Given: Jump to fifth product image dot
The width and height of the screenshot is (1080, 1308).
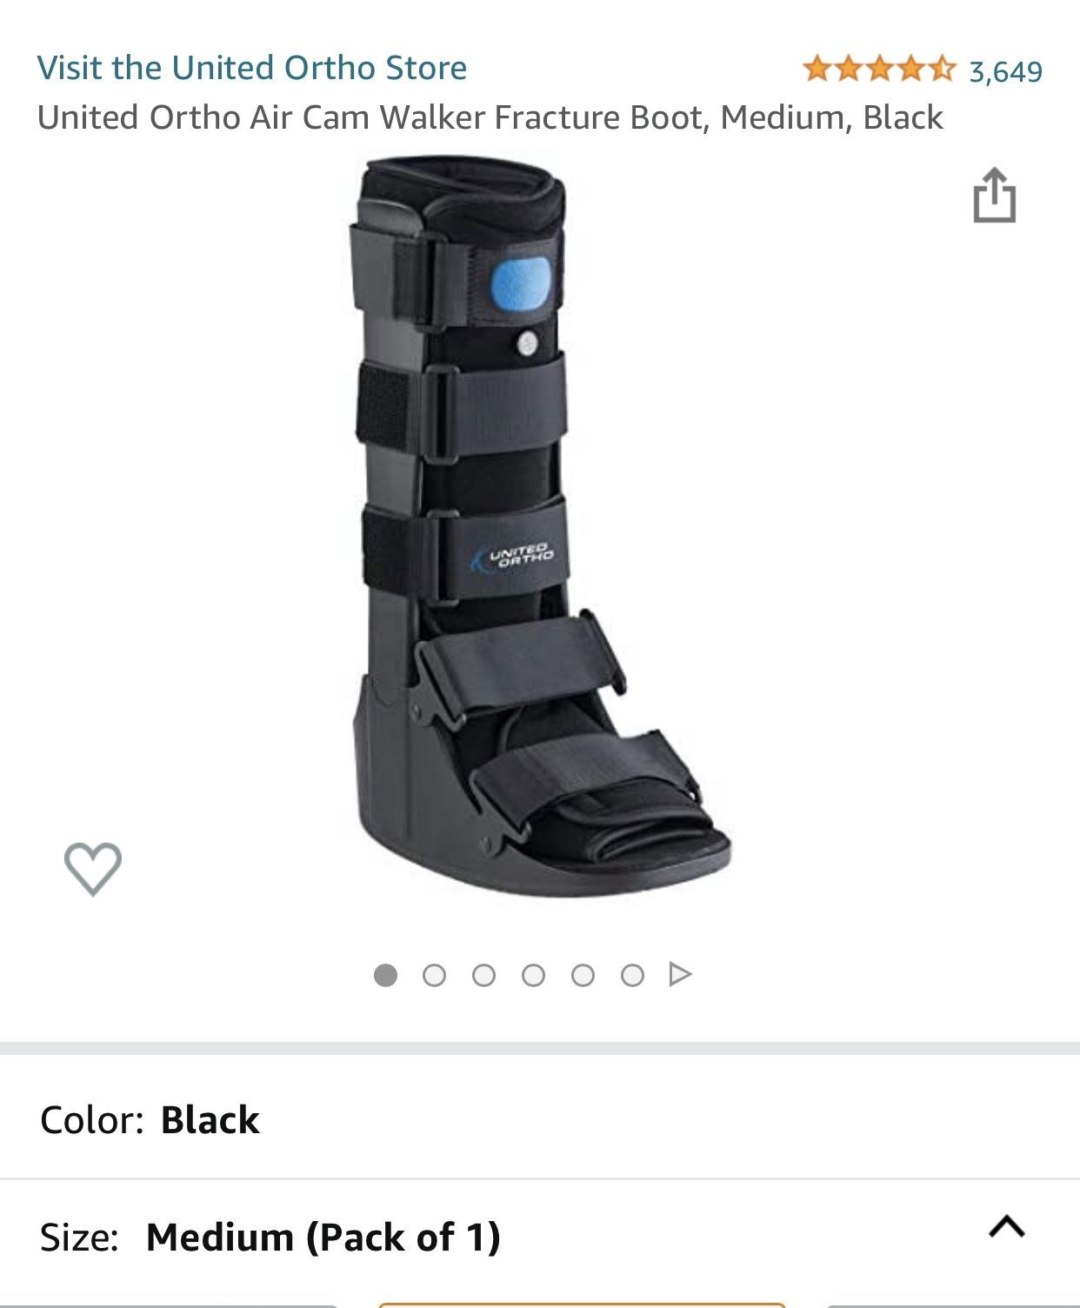Looking at the screenshot, I should (x=583, y=975).
